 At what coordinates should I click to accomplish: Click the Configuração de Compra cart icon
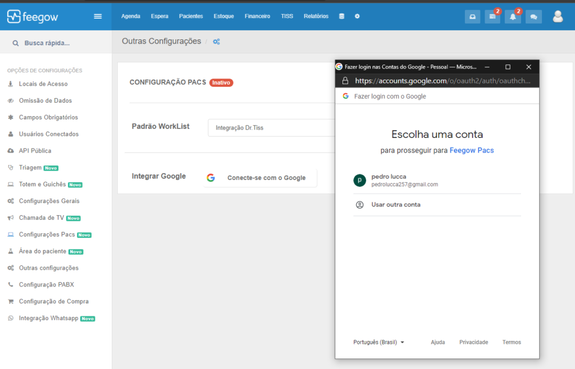[x=11, y=301]
